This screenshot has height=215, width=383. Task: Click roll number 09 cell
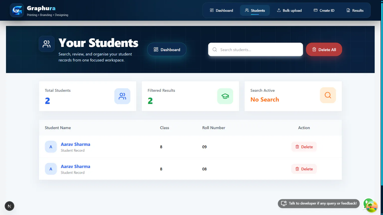(x=204, y=147)
